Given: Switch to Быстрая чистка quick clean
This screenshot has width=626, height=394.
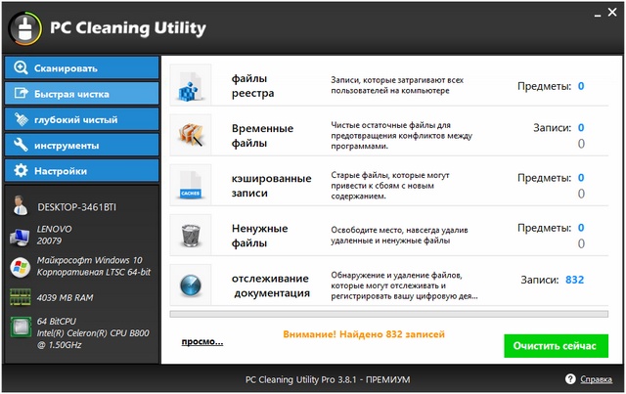Looking at the screenshot, I should [x=81, y=94].
